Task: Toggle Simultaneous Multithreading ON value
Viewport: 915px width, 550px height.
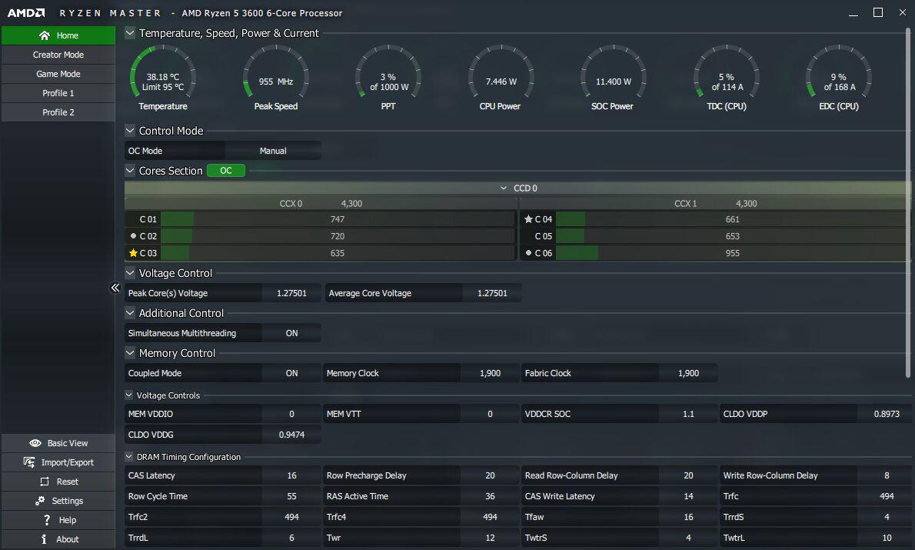Action: tap(291, 333)
